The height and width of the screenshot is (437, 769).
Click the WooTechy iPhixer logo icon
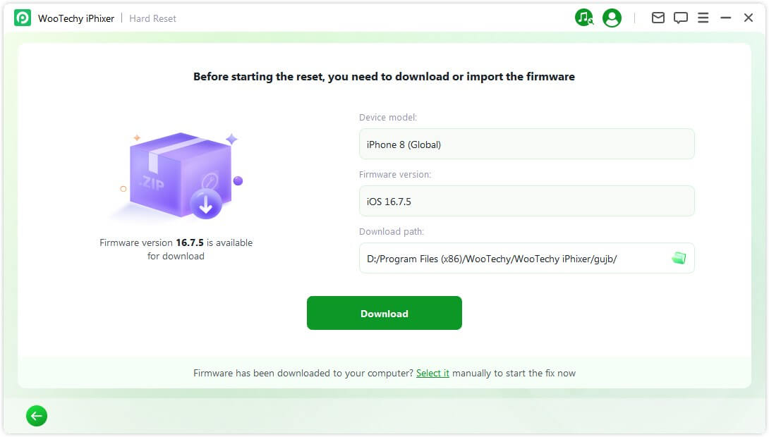point(22,18)
